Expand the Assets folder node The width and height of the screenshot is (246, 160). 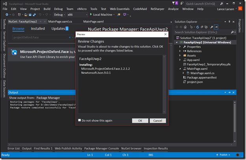tap(180, 55)
